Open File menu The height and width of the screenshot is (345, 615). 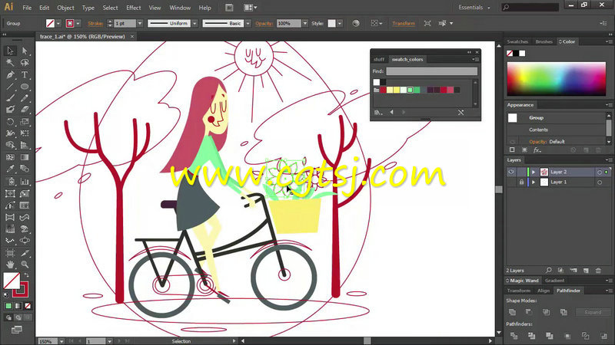click(x=27, y=8)
